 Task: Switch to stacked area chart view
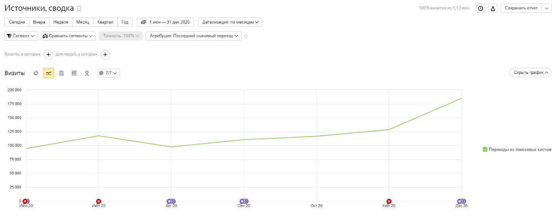click(x=61, y=73)
